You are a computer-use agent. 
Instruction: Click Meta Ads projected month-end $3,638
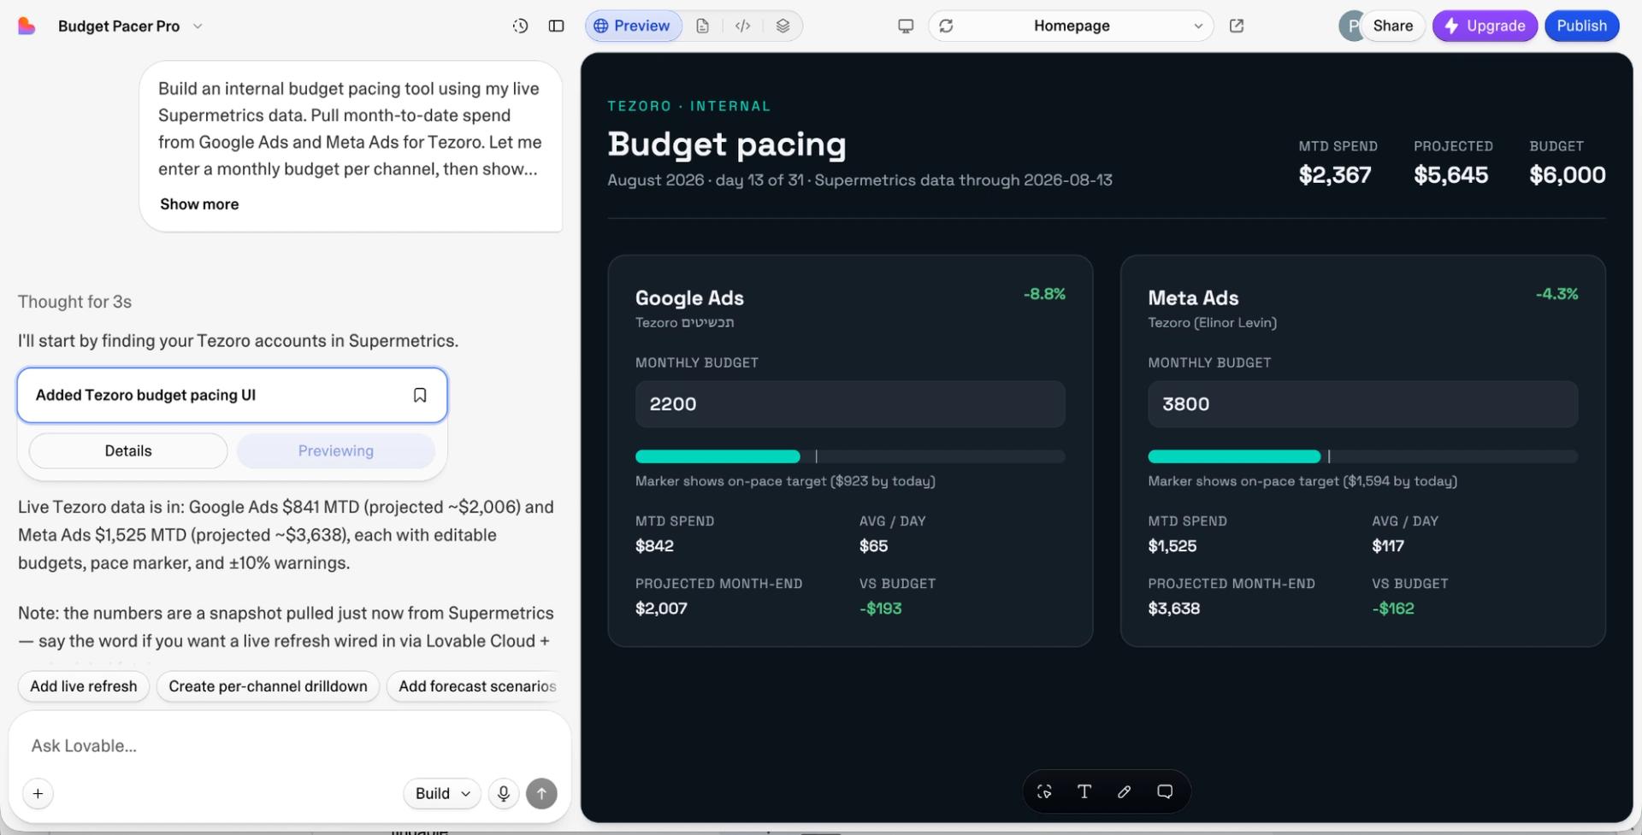[1173, 609]
